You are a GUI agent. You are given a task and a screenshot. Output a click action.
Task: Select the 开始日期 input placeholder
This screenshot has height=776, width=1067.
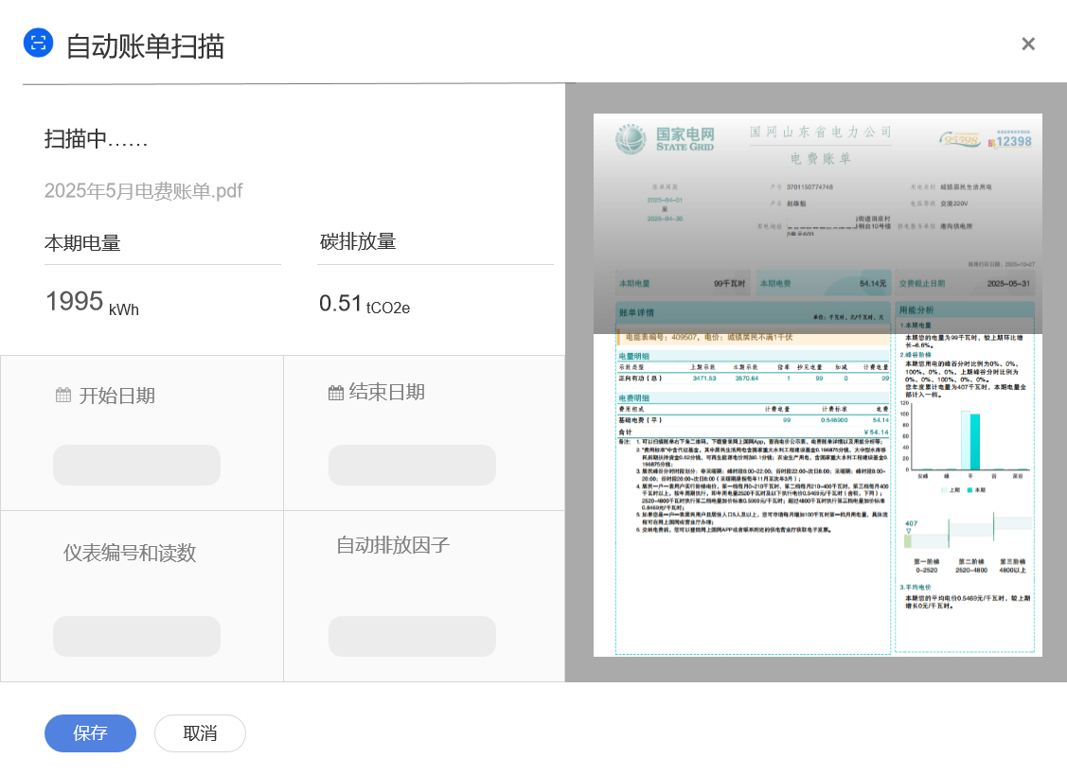(136, 466)
